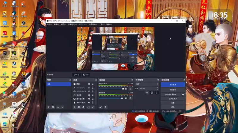Click 启动虚拟摄像机 button
238x133 pixels.
[171, 95]
